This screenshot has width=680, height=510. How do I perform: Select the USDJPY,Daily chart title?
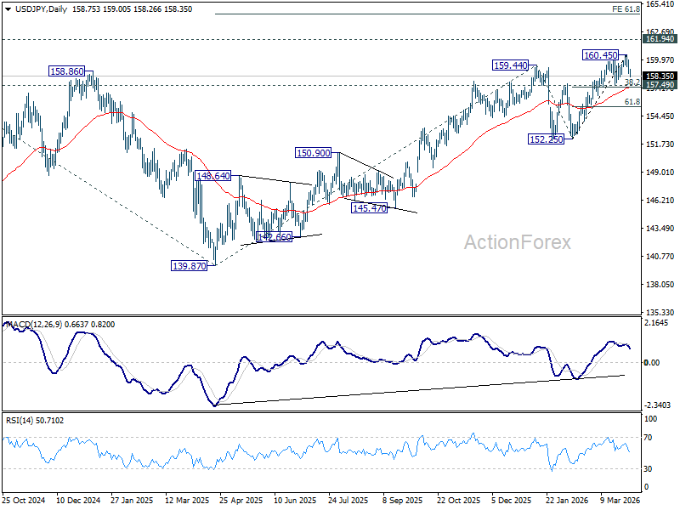tap(41, 9)
